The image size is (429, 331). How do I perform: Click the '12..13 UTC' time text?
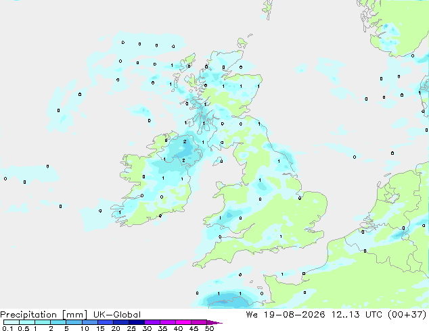pos(357,315)
